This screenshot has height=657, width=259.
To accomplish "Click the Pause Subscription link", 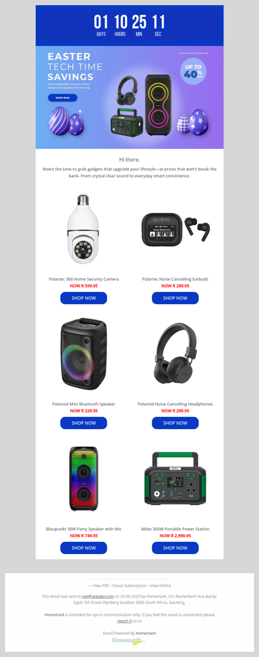I will pos(129,585).
